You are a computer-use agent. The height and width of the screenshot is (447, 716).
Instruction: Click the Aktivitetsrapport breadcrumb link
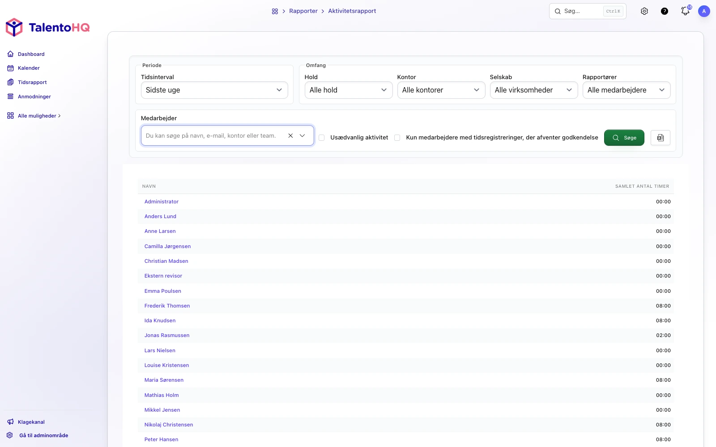(x=352, y=11)
